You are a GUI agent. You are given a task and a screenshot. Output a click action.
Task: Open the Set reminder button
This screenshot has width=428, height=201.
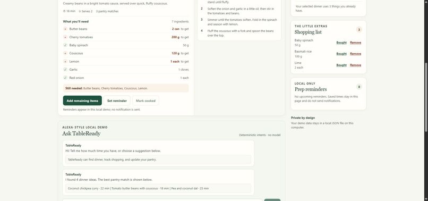coord(117,100)
